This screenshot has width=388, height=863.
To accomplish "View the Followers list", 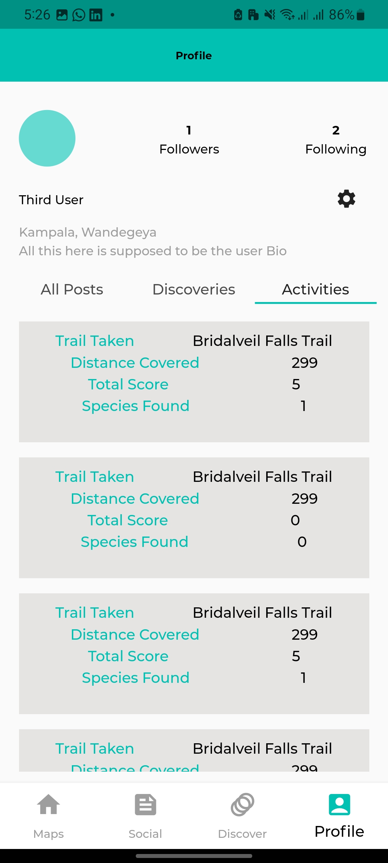I will [189, 140].
